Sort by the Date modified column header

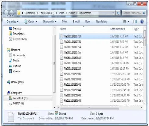point(118,29)
